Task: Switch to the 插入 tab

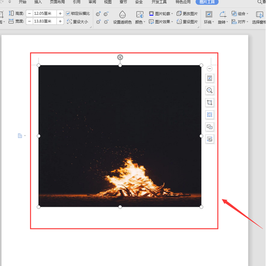Action: [38, 2]
